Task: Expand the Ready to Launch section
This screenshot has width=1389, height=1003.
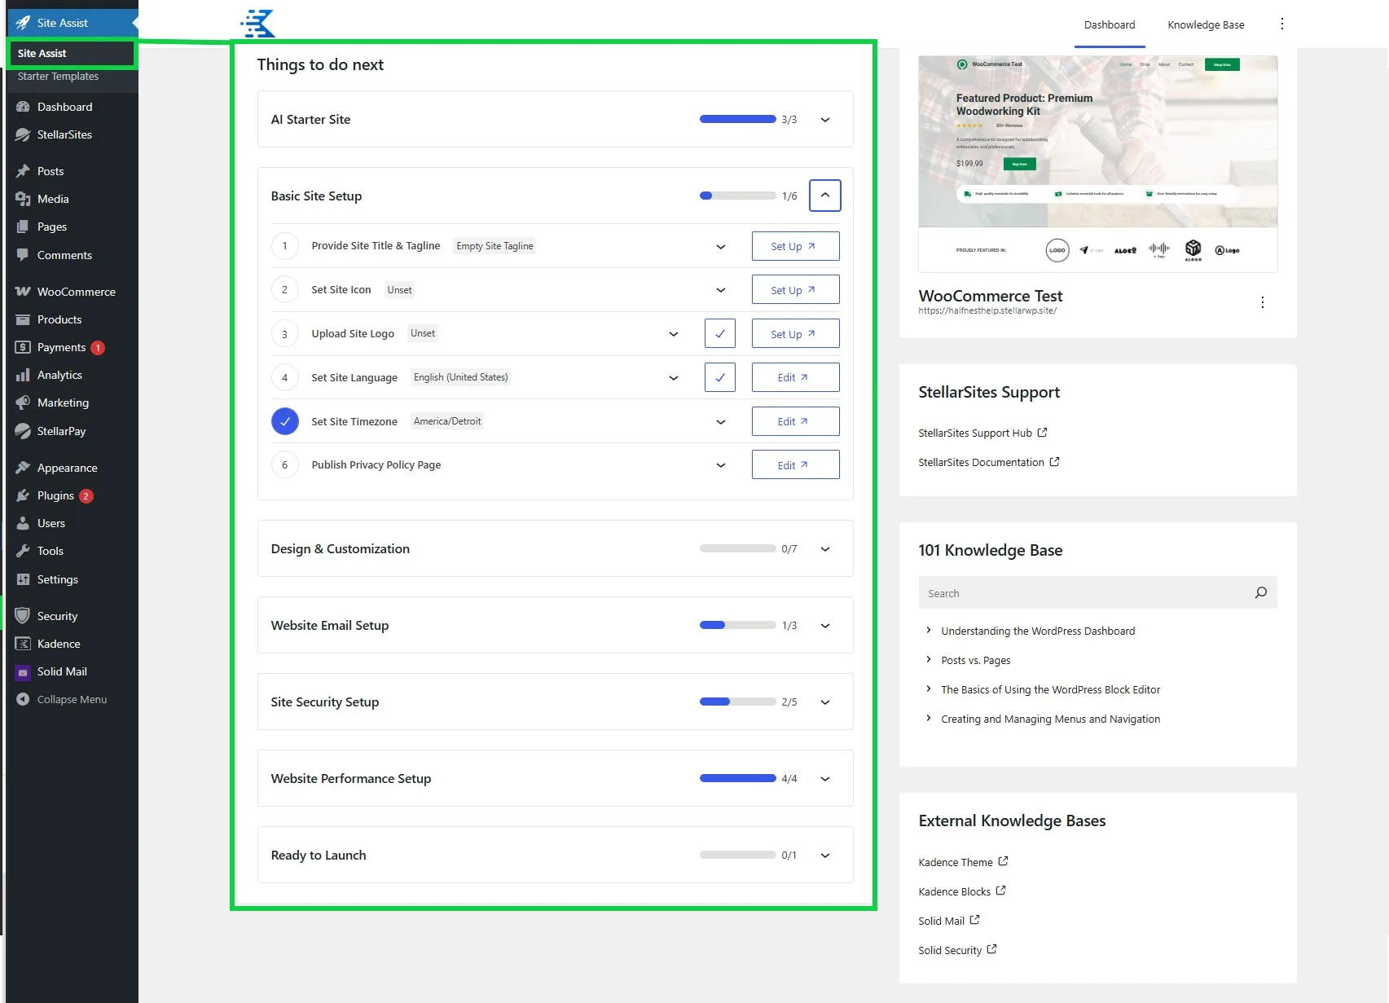Action: coord(824,855)
